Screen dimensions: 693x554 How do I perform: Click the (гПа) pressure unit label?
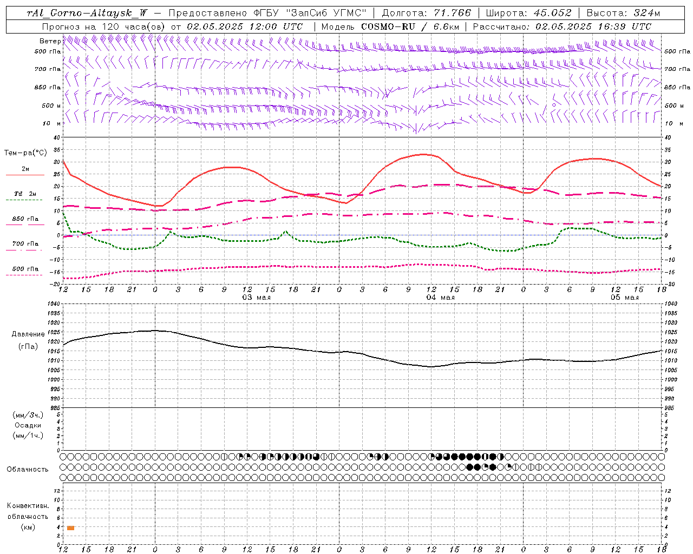click(x=28, y=347)
